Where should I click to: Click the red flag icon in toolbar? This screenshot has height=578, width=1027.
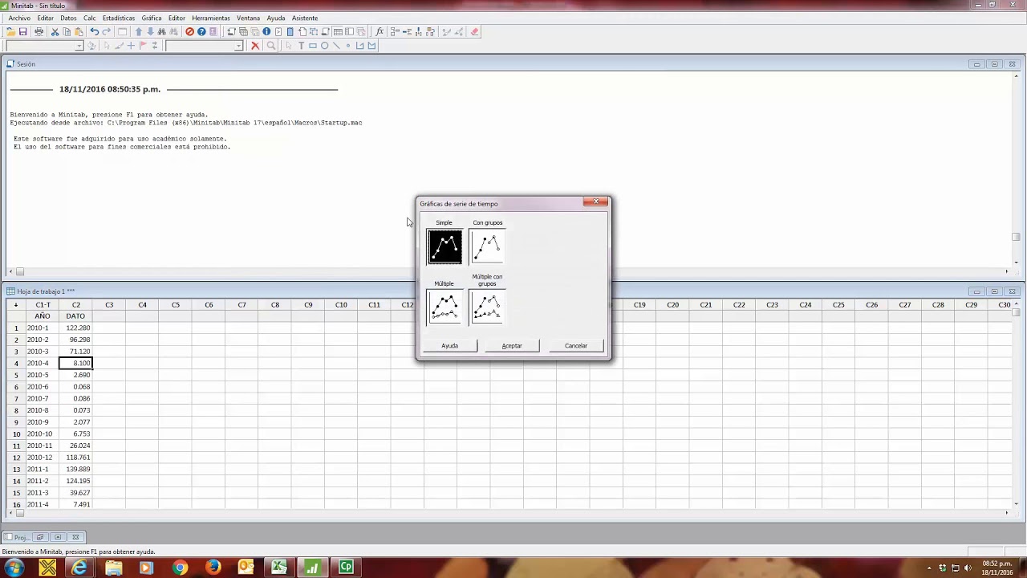[x=143, y=46]
